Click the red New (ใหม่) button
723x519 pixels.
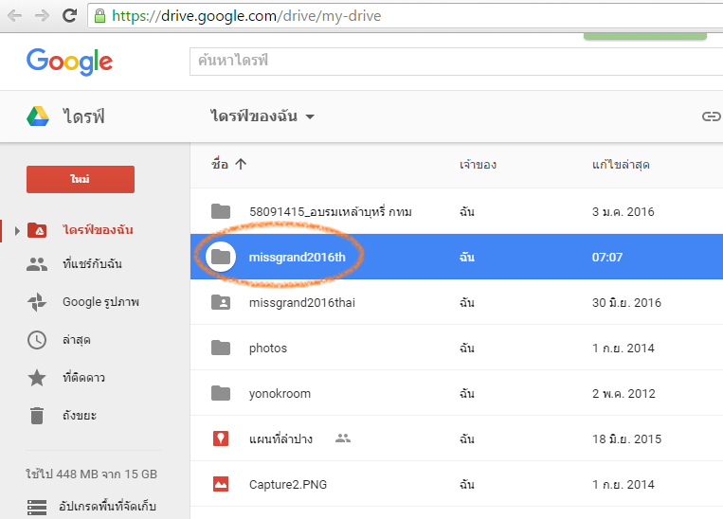[x=81, y=179]
